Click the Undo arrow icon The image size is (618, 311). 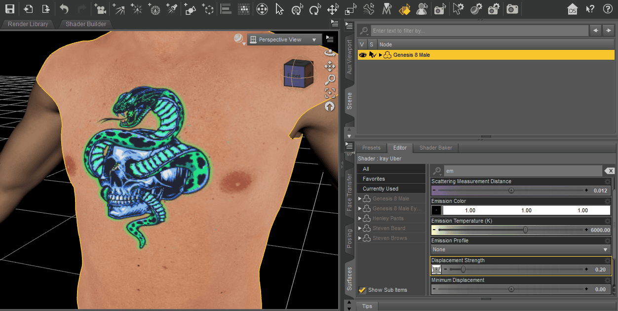[65, 8]
